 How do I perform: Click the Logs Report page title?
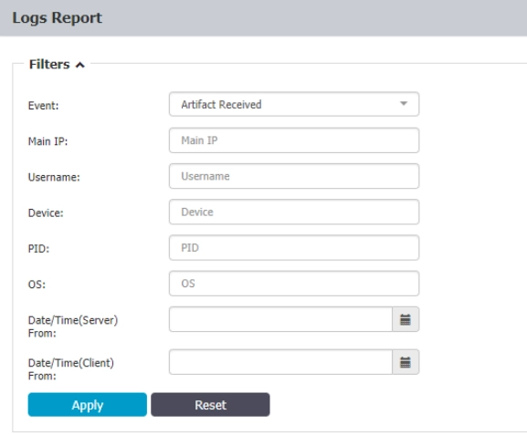point(57,18)
